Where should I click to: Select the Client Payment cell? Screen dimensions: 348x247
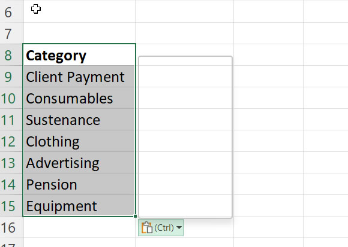coord(79,77)
